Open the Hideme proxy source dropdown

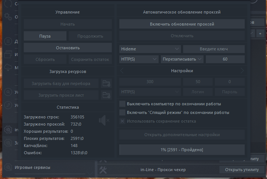coord(150,49)
